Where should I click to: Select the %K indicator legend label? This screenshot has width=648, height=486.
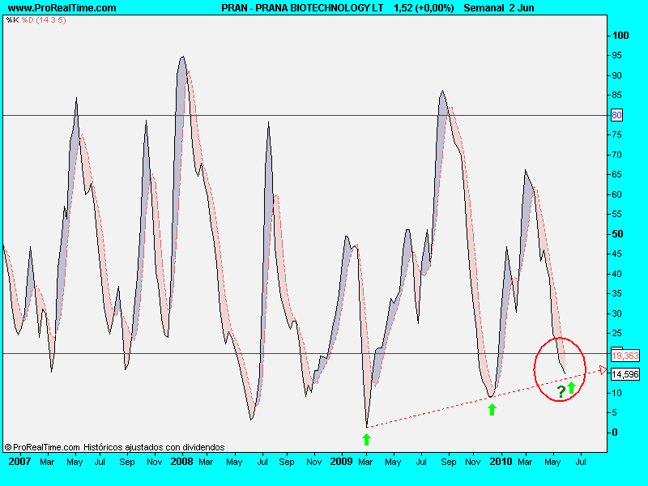[12, 19]
